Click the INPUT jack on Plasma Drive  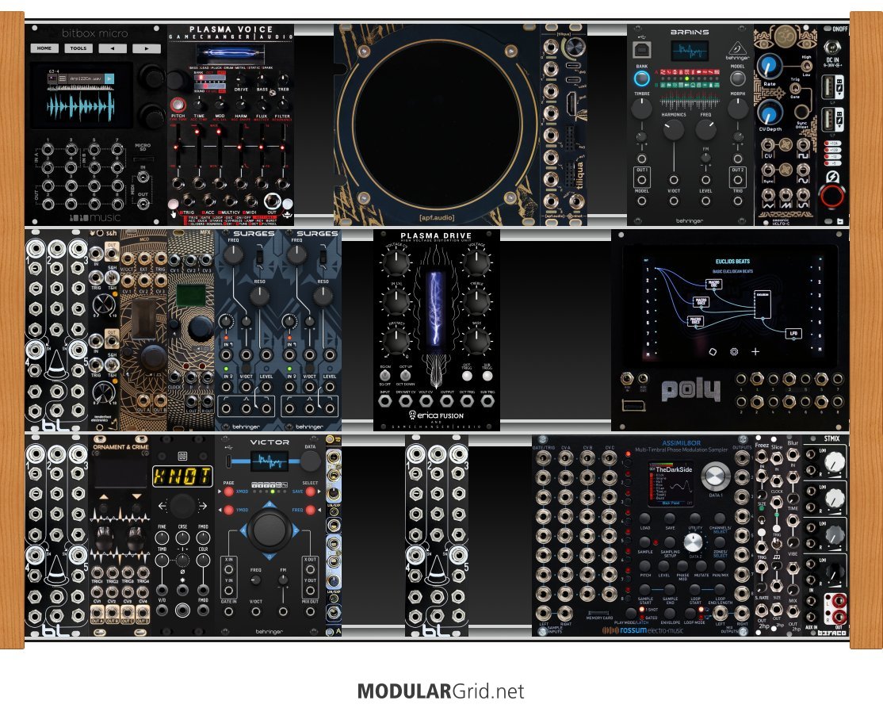click(385, 402)
